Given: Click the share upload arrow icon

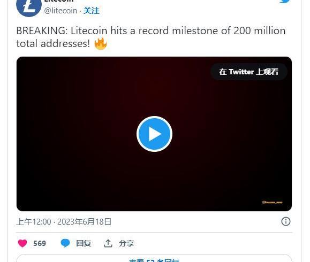Looking at the screenshot, I should point(108,243).
